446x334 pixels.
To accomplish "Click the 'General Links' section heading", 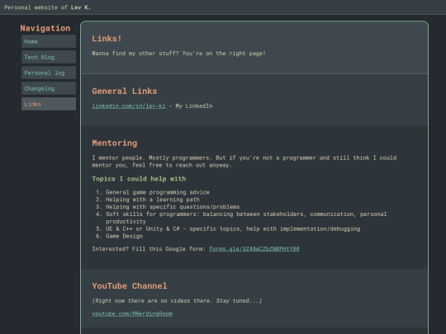I will (x=125, y=92).
